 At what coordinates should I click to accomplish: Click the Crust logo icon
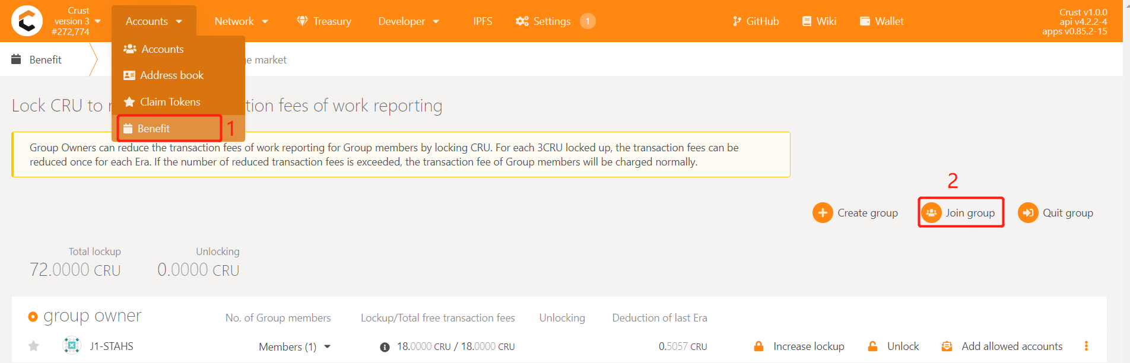coord(27,21)
